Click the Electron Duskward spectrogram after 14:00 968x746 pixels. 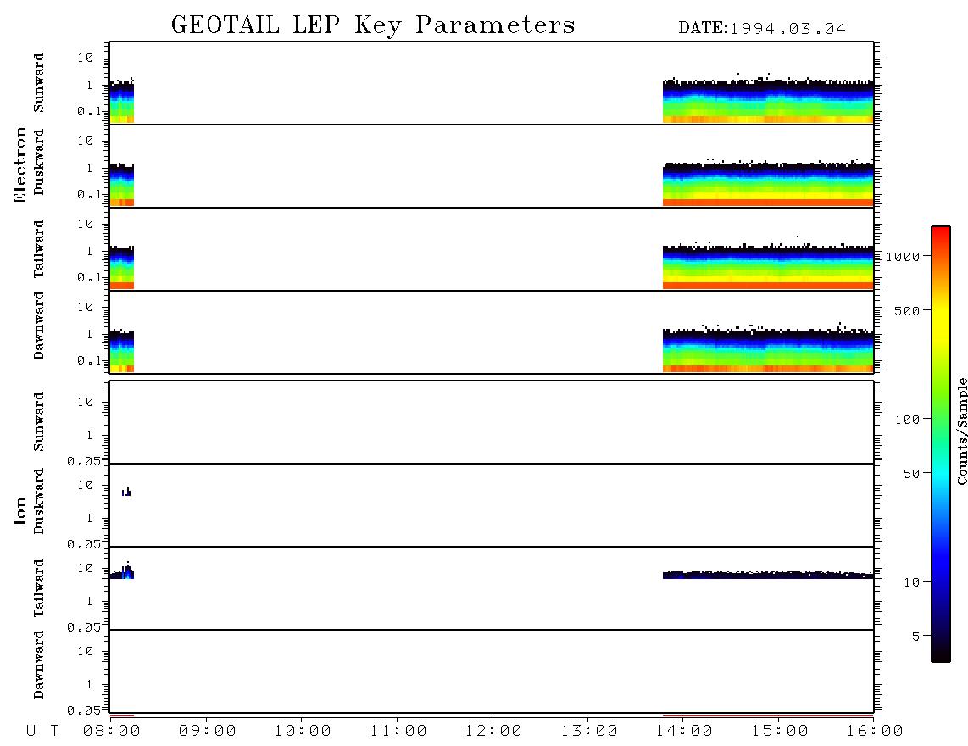pyautogui.click(x=768, y=183)
